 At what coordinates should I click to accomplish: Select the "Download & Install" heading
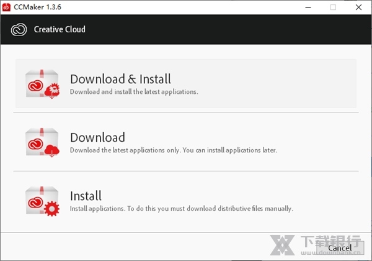pyautogui.click(x=120, y=79)
